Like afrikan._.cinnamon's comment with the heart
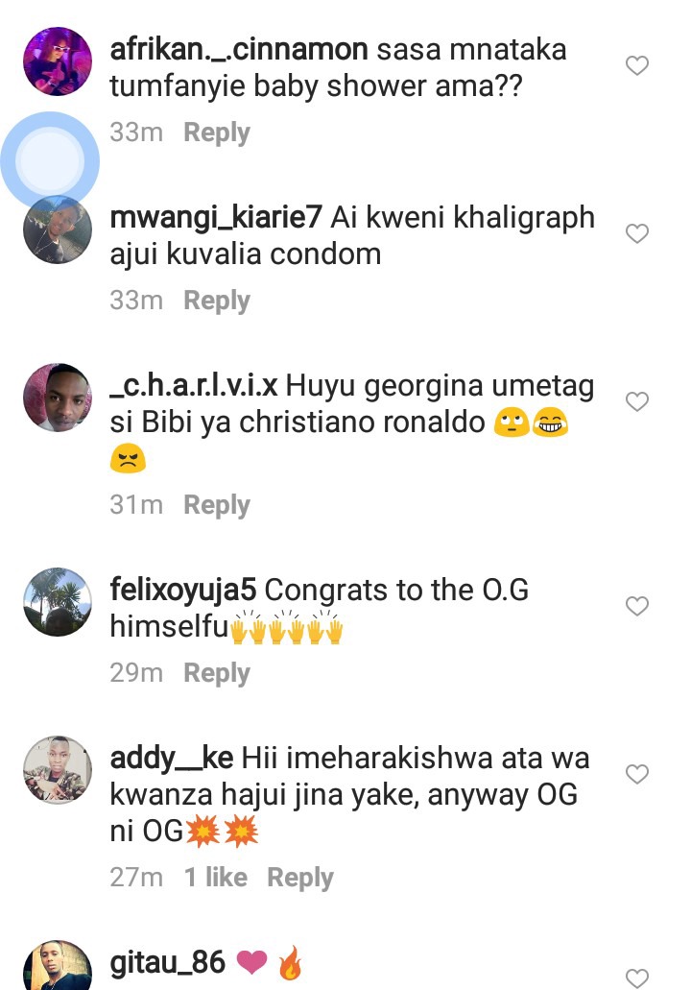The width and height of the screenshot is (691, 990). pyautogui.click(x=636, y=65)
